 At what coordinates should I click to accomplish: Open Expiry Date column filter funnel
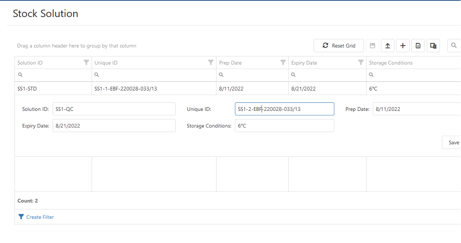coord(361,63)
